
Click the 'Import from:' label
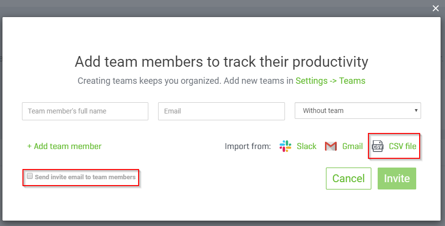pos(248,146)
